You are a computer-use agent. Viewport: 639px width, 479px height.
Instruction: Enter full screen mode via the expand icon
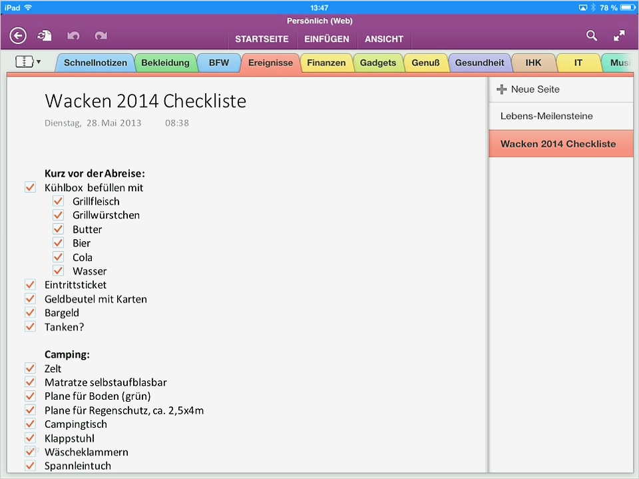click(x=619, y=35)
